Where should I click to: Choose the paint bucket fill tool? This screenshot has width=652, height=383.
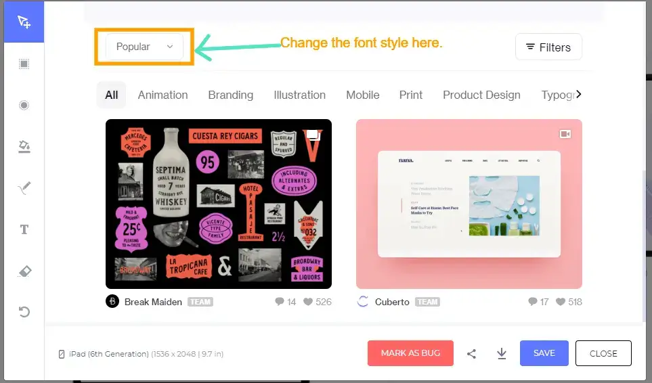(24, 147)
